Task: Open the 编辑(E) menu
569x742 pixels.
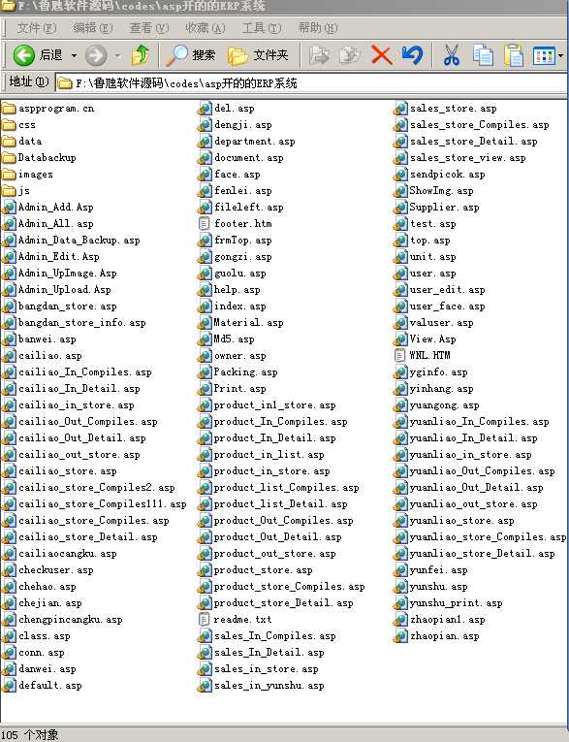Action: 93,28
